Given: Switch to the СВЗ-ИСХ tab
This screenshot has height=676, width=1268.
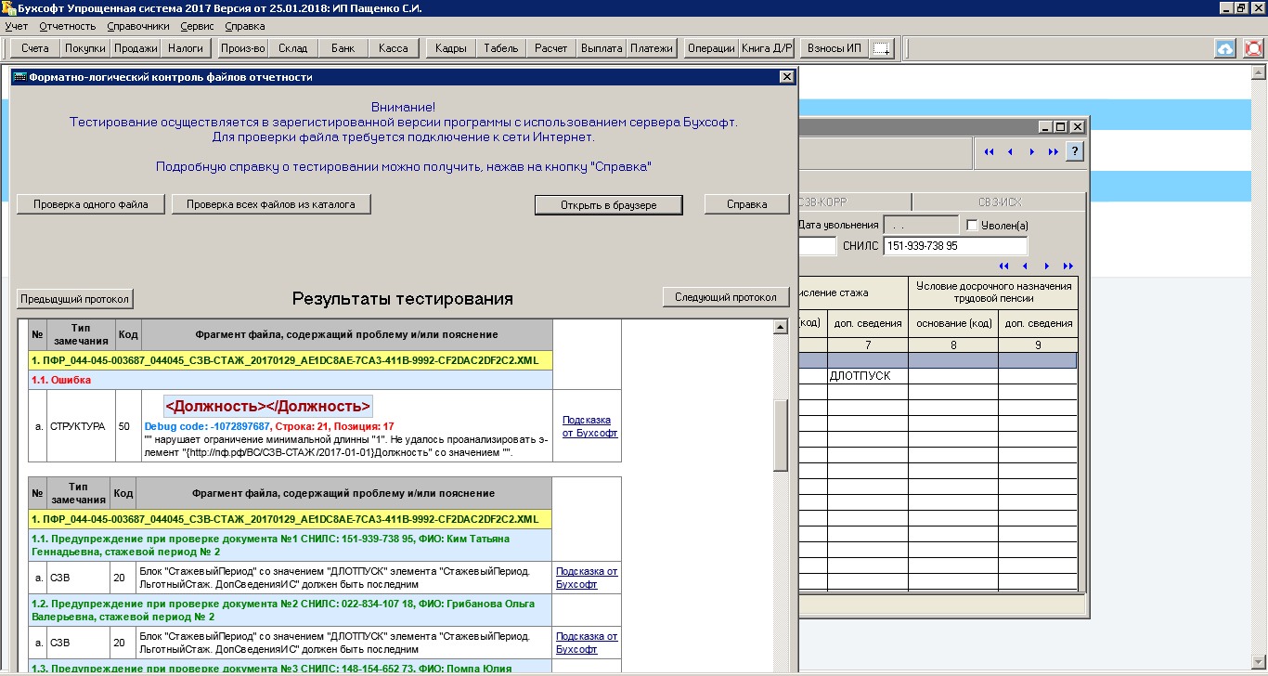Looking at the screenshot, I should click(998, 202).
